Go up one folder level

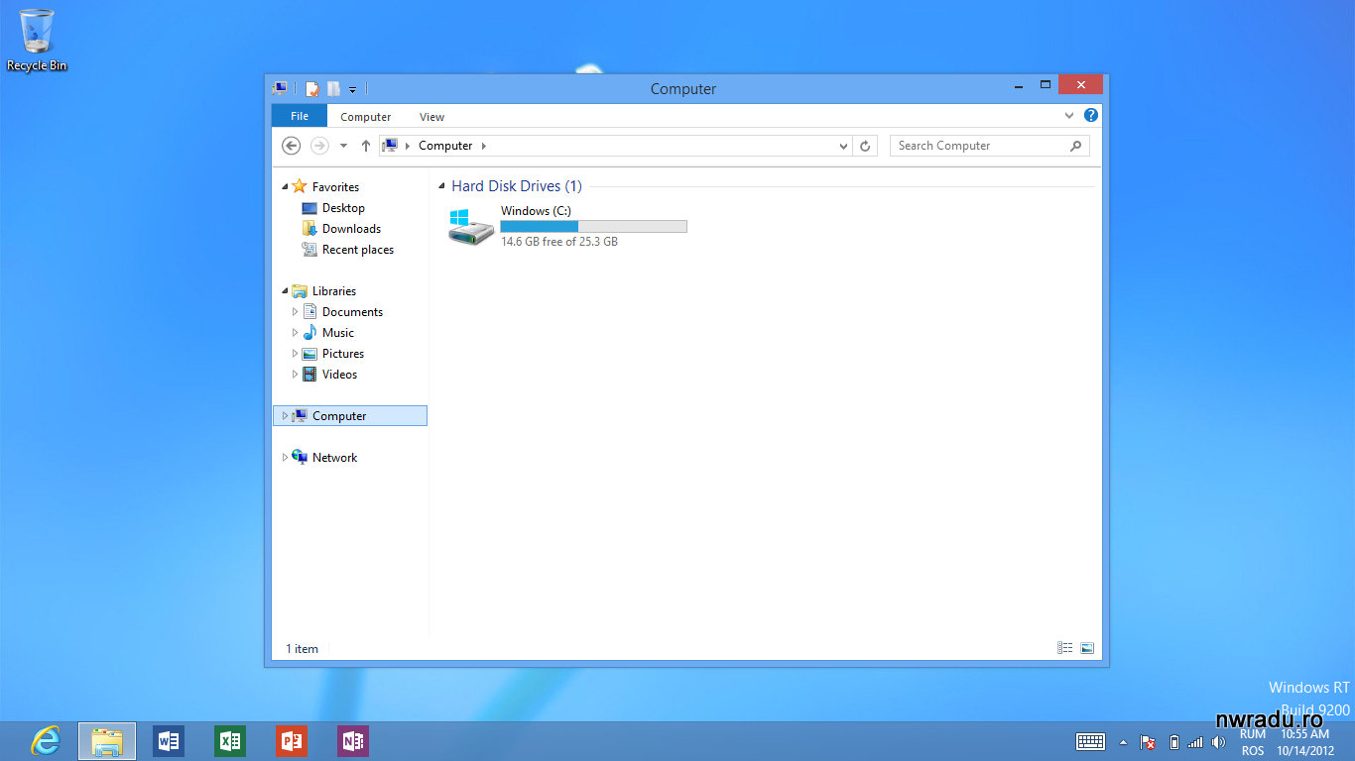coord(365,146)
